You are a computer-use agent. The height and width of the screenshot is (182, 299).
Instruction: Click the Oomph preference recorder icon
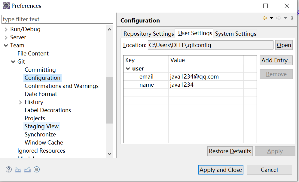(37, 169)
